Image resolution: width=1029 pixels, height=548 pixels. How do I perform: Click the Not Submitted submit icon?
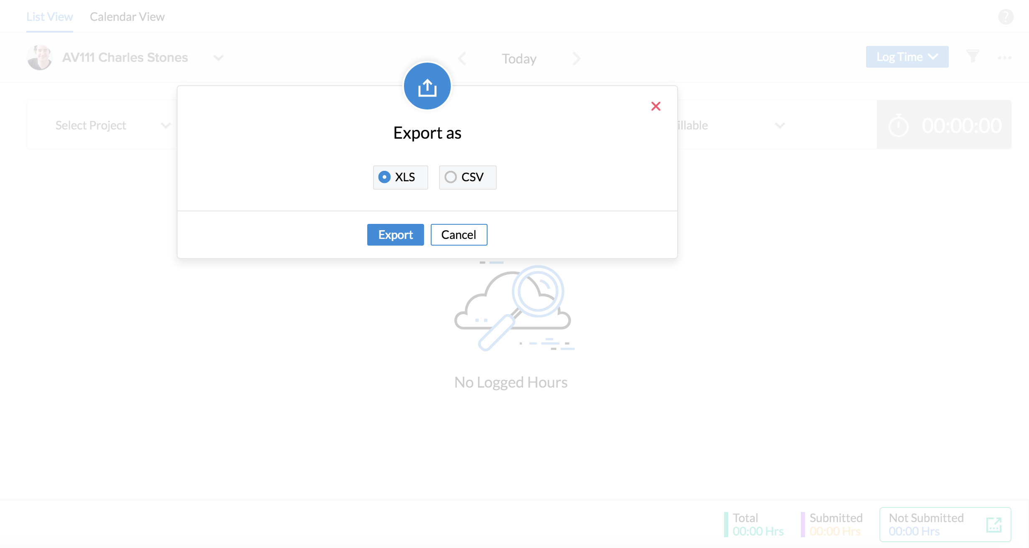pos(994,525)
